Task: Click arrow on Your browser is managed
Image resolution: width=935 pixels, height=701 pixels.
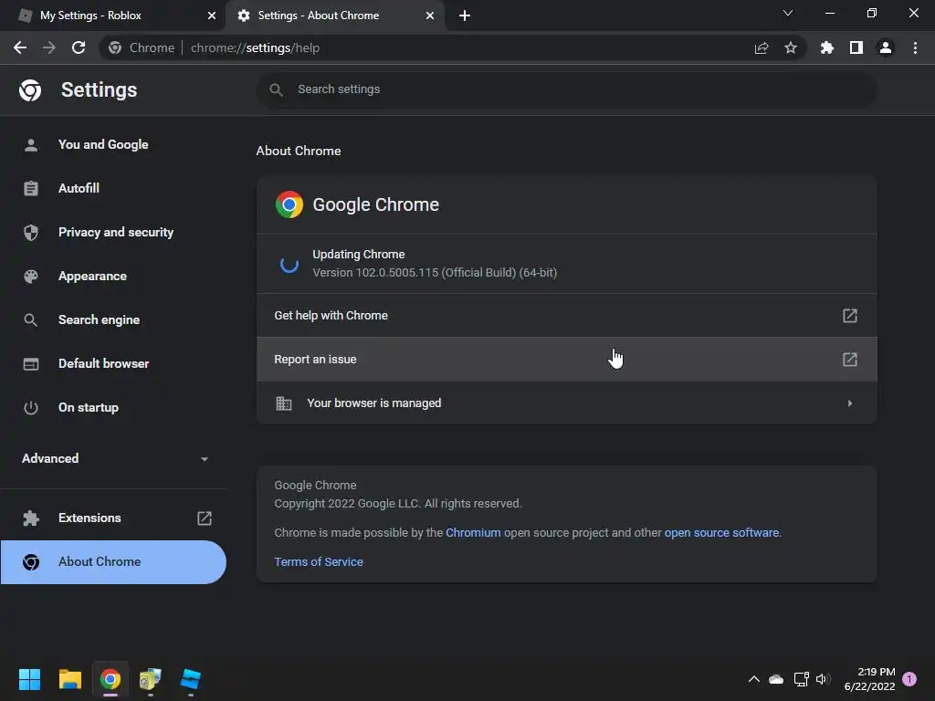Action: click(x=850, y=403)
